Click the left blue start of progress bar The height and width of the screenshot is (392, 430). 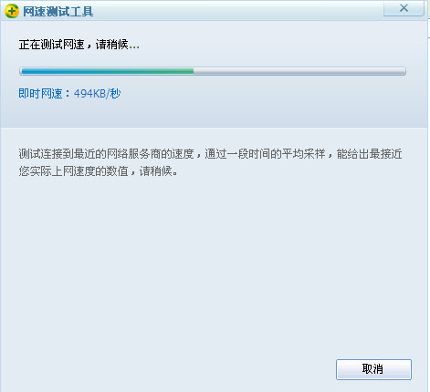27,71
